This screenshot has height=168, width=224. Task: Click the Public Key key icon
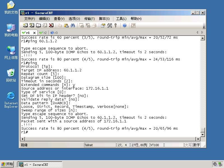(116, 25)
